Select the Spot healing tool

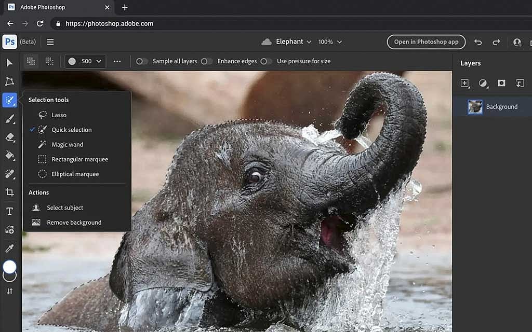point(9,174)
